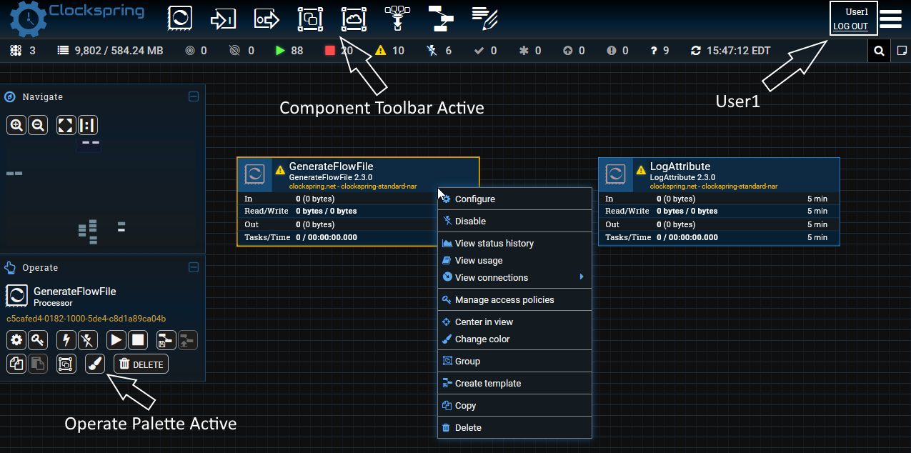Click the gear icon in the Operate palette
The width and height of the screenshot is (911, 453).
(x=16, y=340)
